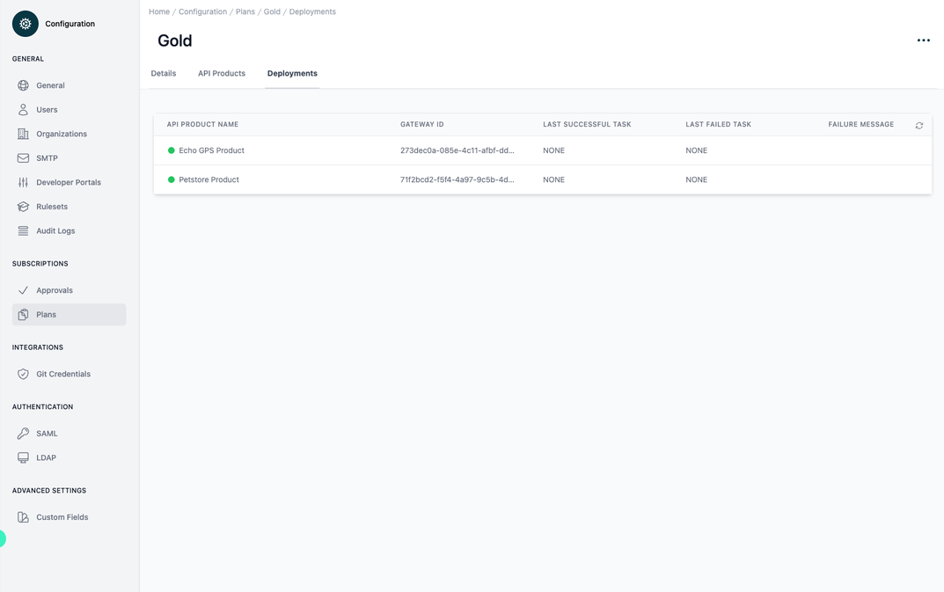The width and height of the screenshot is (944, 592).
Task: Click the Plans breadcrumb link
Action: pos(245,11)
